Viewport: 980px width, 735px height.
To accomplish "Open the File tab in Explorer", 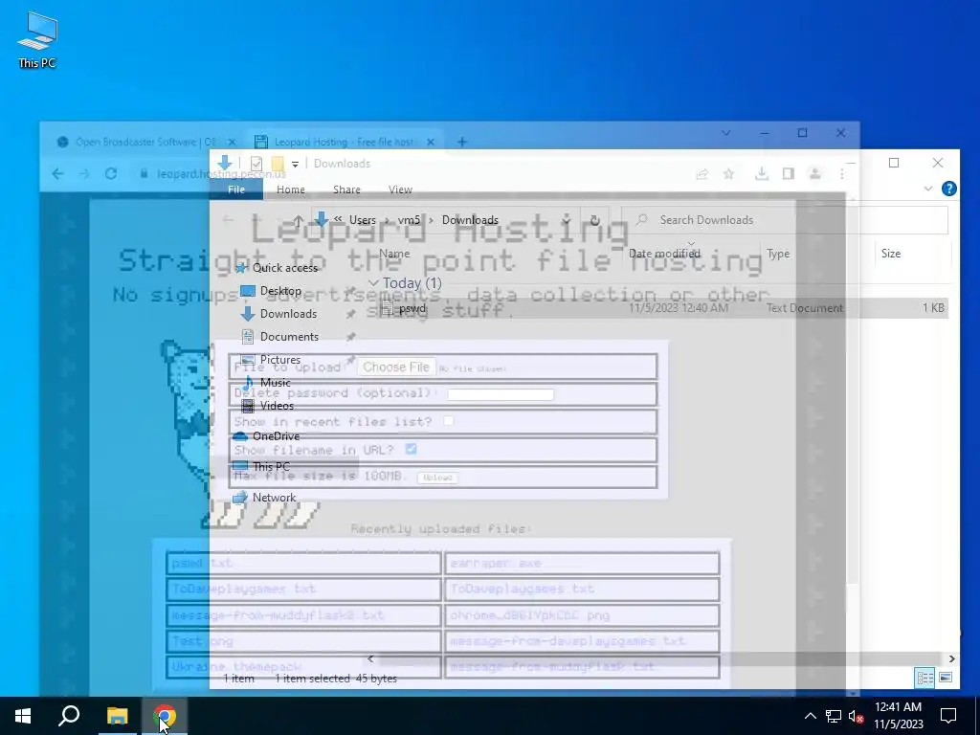I will tap(236, 189).
